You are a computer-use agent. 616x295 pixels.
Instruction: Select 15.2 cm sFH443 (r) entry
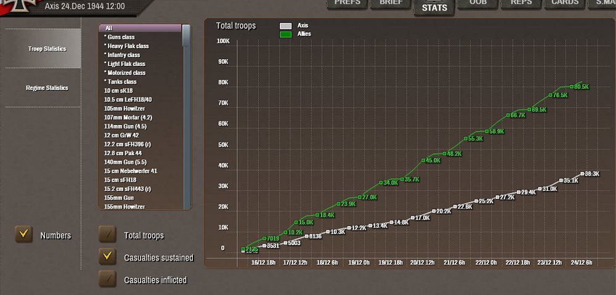(140, 189)
